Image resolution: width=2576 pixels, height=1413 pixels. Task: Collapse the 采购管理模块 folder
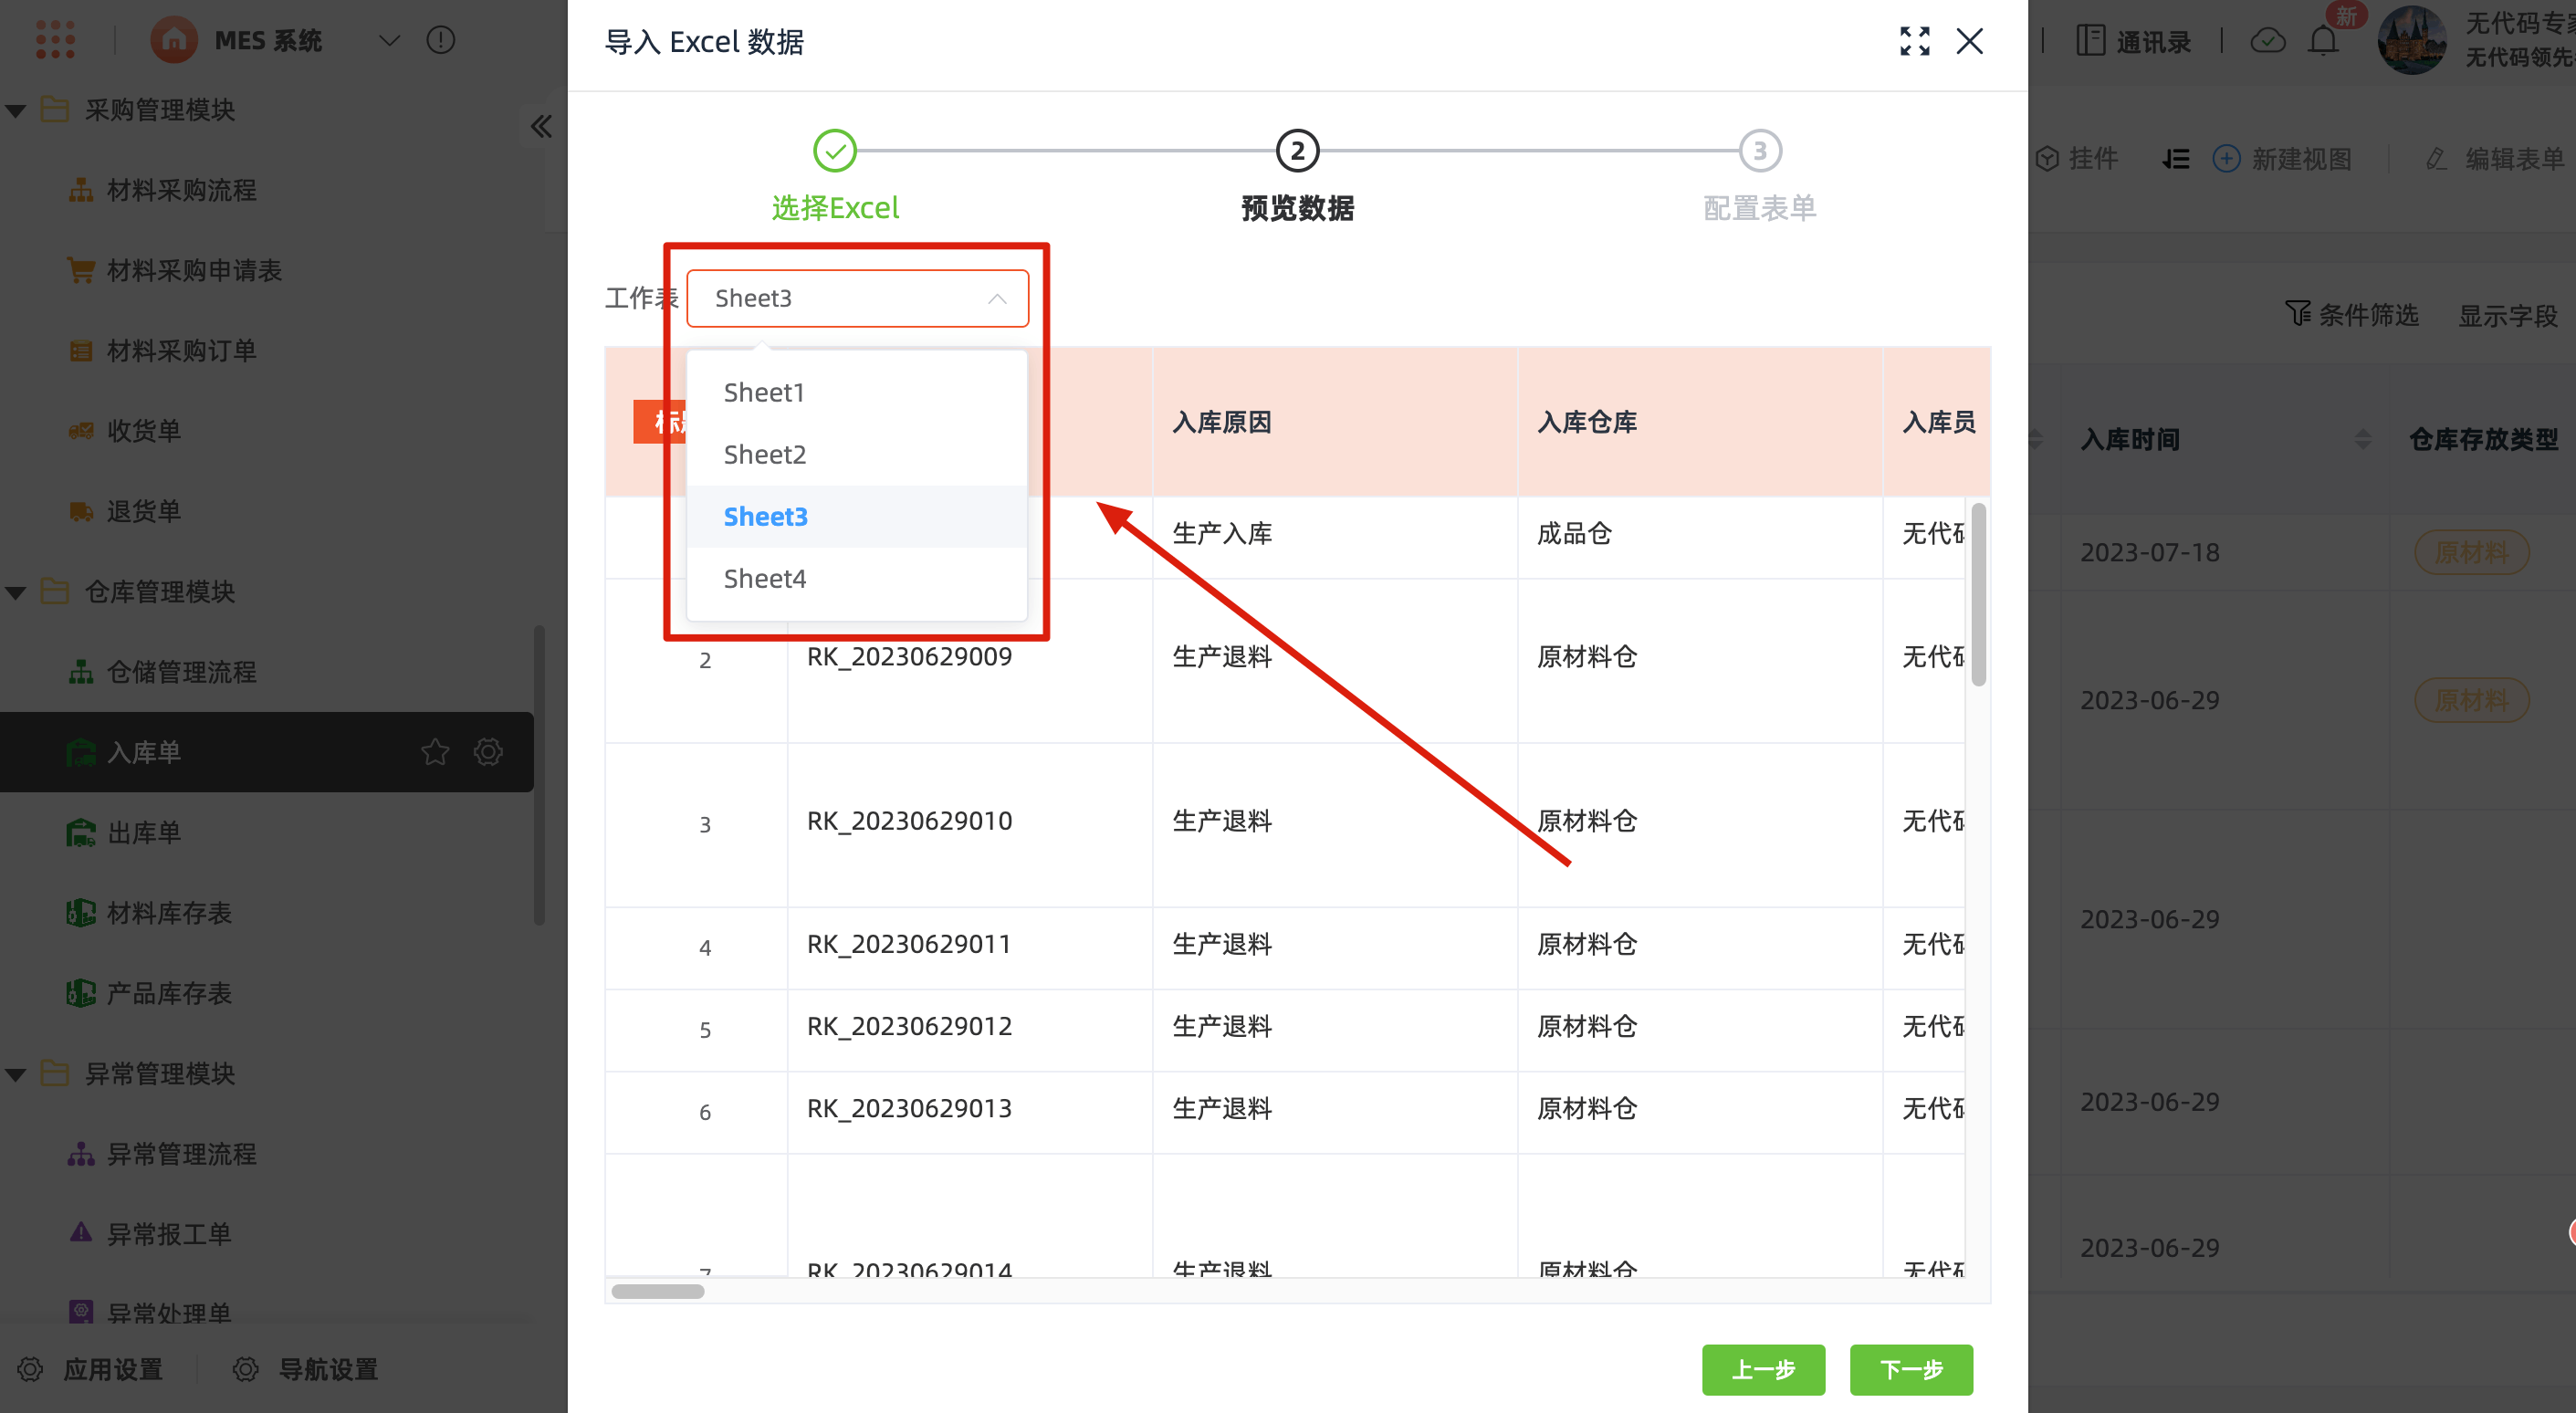(x=16, y=110)
